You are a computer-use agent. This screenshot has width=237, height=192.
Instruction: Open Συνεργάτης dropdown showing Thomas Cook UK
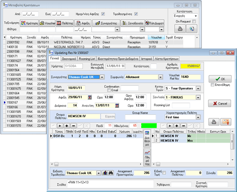(x=102, y=77)
